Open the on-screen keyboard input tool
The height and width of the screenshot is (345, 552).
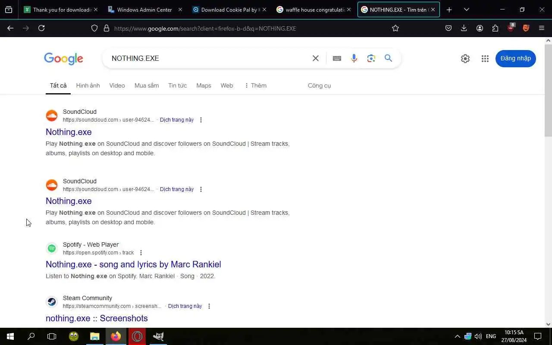337,58
